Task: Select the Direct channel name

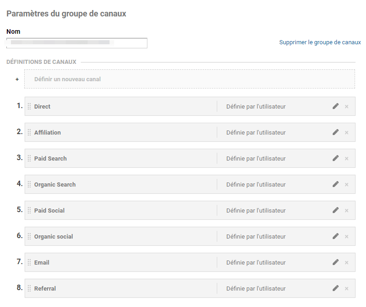Action: [x=42, y=106]
